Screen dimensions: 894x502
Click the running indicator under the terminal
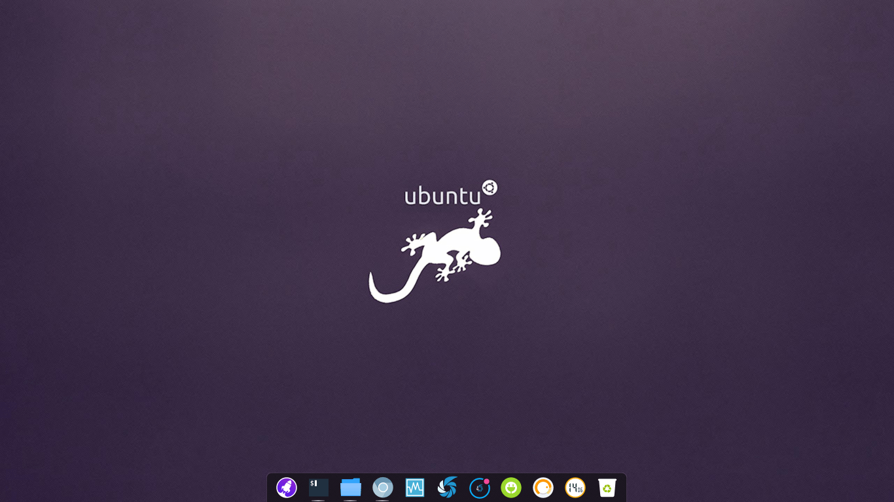point(318,499)
